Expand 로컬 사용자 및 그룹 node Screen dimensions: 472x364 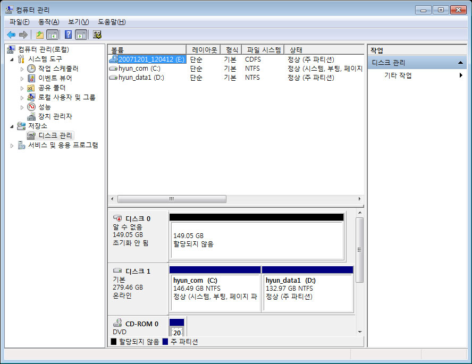22,98
